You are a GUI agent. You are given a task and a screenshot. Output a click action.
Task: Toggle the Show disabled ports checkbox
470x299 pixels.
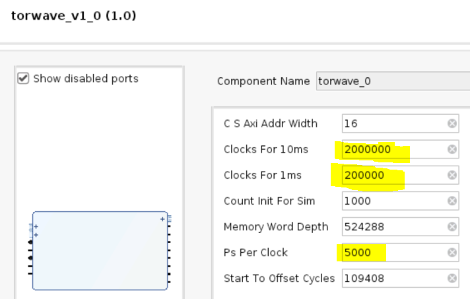click(23, 79)
